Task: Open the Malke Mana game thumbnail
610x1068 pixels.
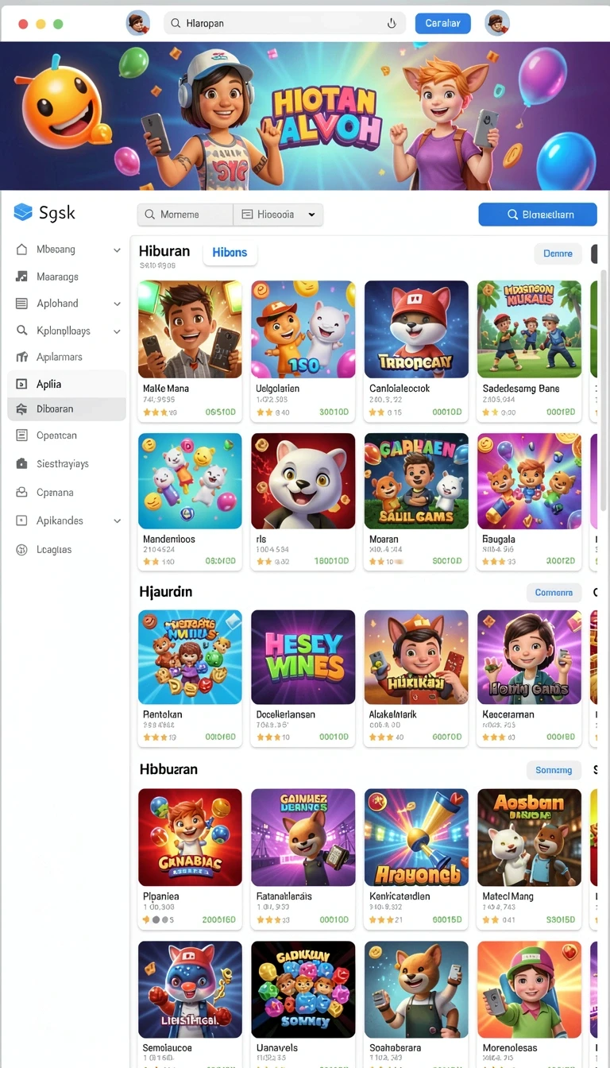Action: [190, 329]
